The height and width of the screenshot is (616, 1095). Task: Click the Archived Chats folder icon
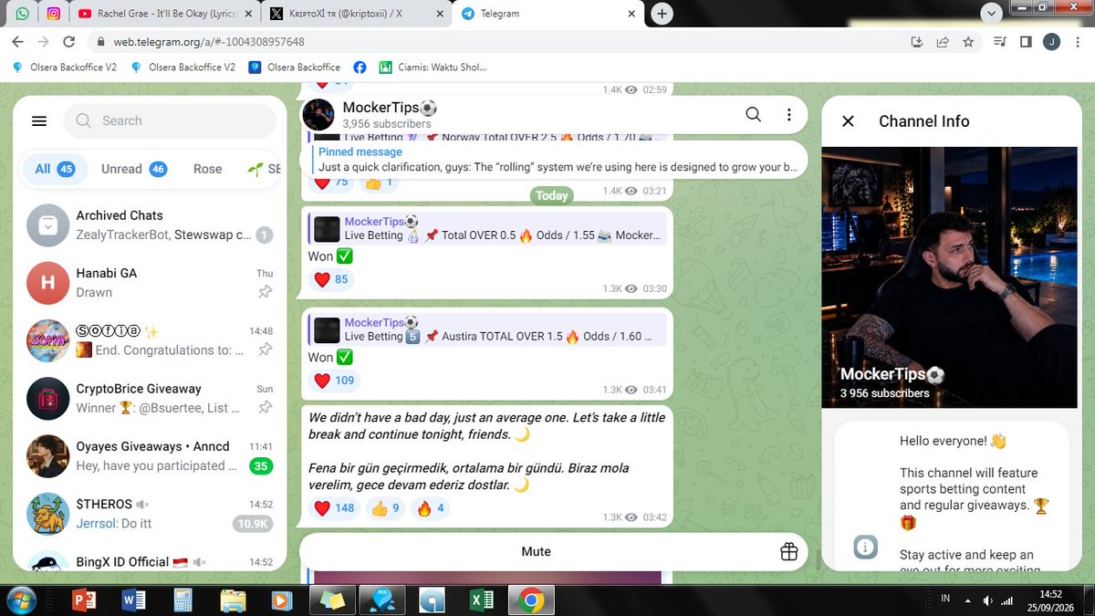click(48, 224)
